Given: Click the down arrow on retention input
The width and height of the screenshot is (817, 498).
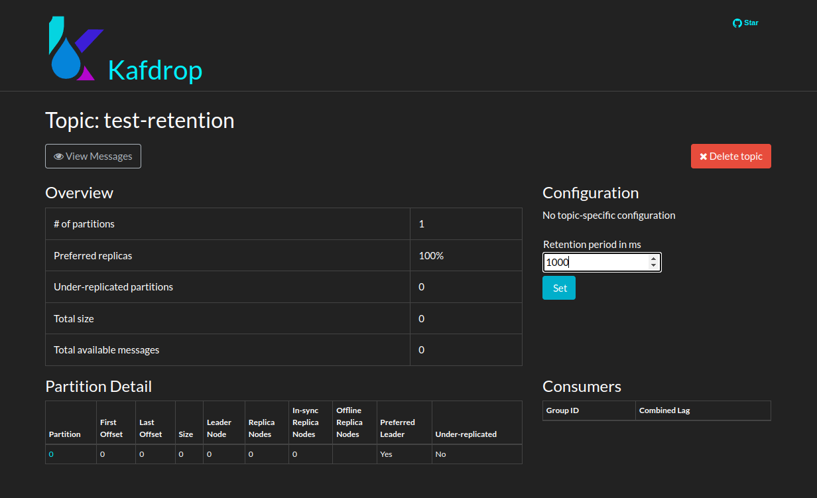Looking at the screenshot, I should (x=653, y=266).
